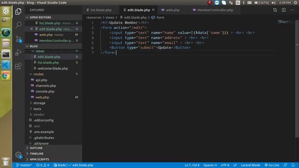The image size is (299, 168).
Task: Click the form symbol in breadcrumbs
Action: coord(158,17)
